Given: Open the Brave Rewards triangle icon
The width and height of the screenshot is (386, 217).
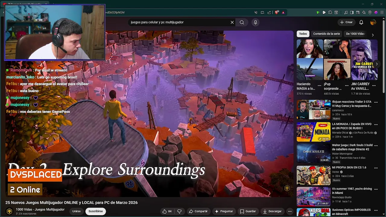Looking at the screenshot, I should (x=283, y=12).
